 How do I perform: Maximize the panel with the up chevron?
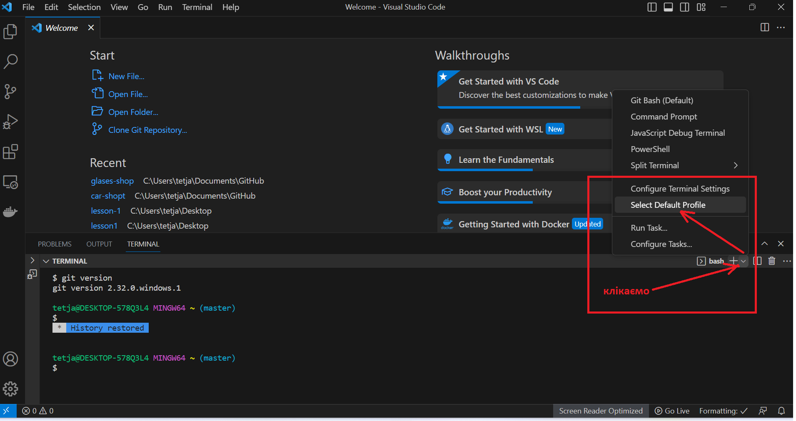765,244
